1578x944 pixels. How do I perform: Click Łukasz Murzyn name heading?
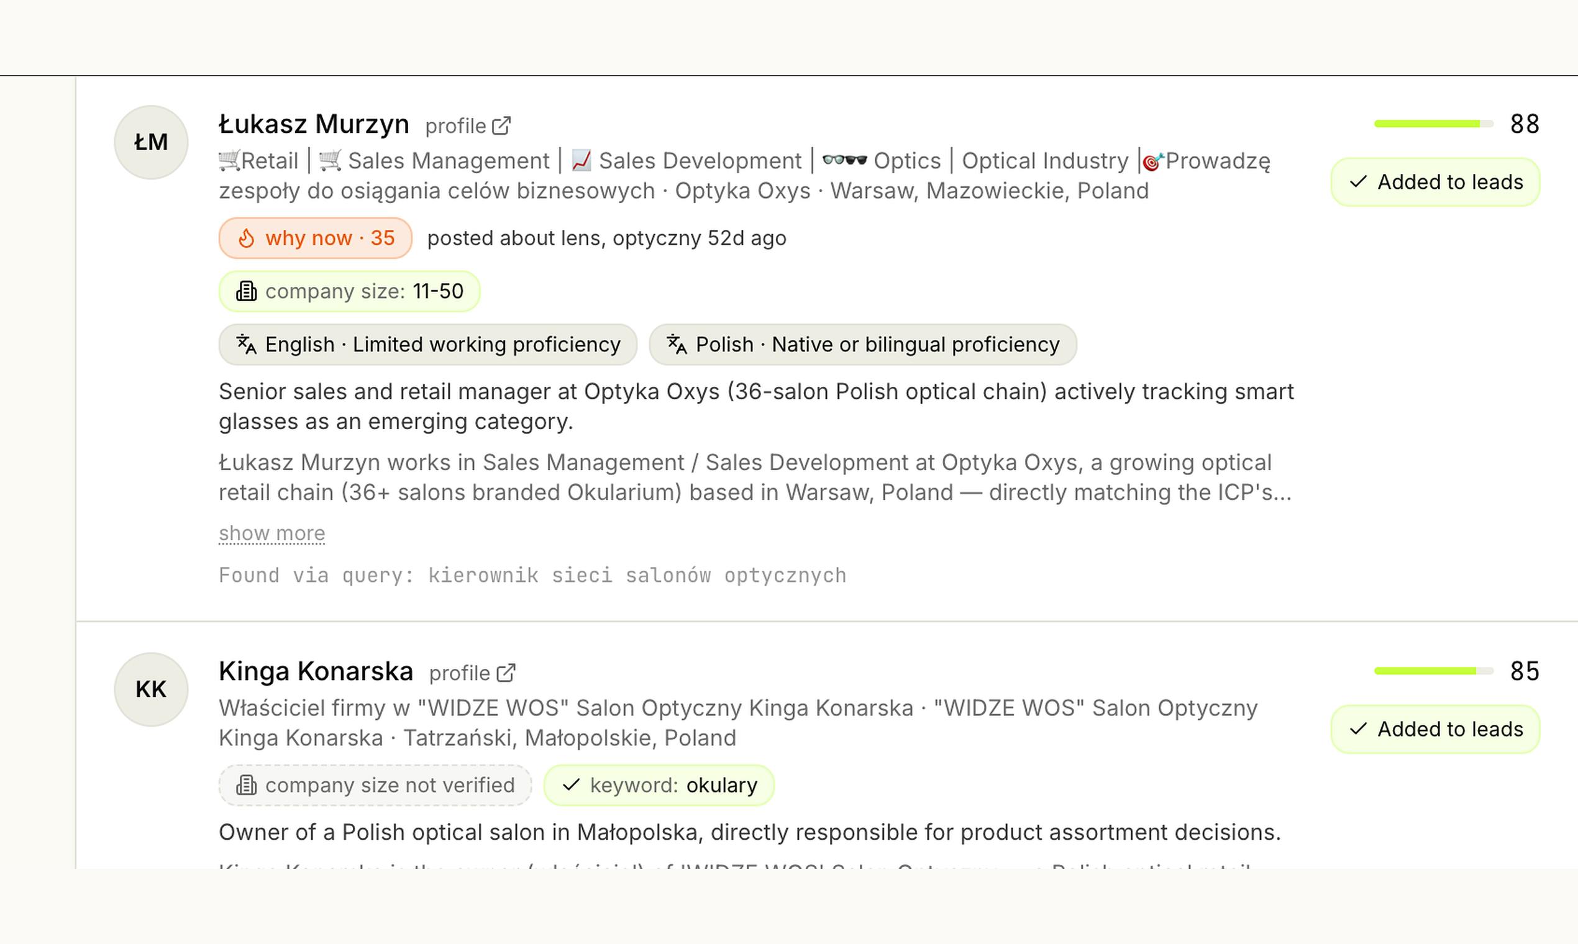coord(314,124)
